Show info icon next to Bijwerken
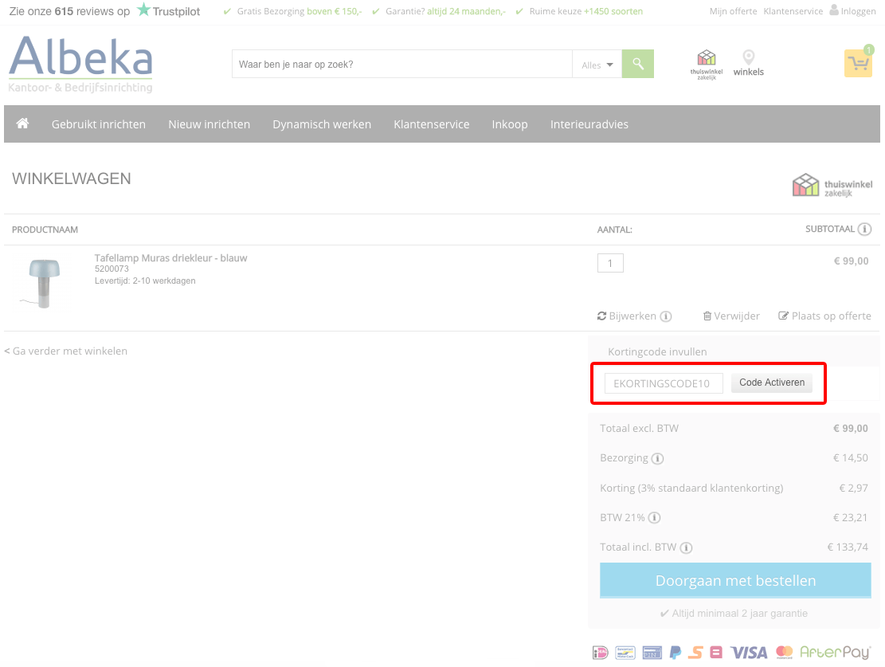This screenshot has height=667, width=885. point(666,316)
